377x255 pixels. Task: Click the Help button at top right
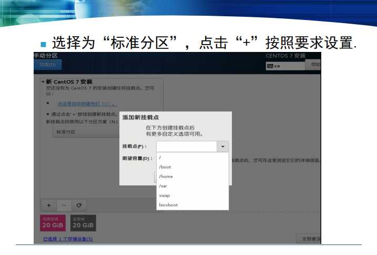tap(313, 65)
